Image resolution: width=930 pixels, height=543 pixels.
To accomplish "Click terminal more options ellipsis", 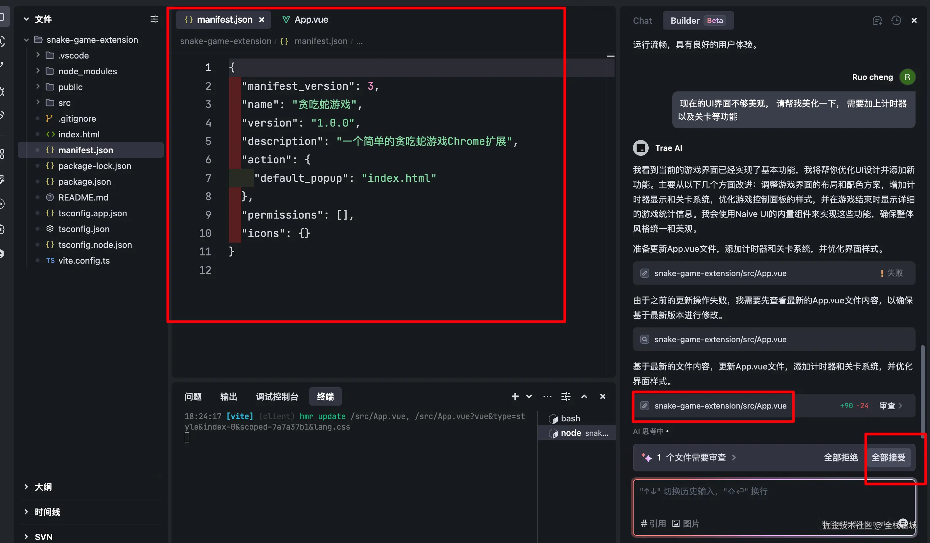I will click(547, 396).
